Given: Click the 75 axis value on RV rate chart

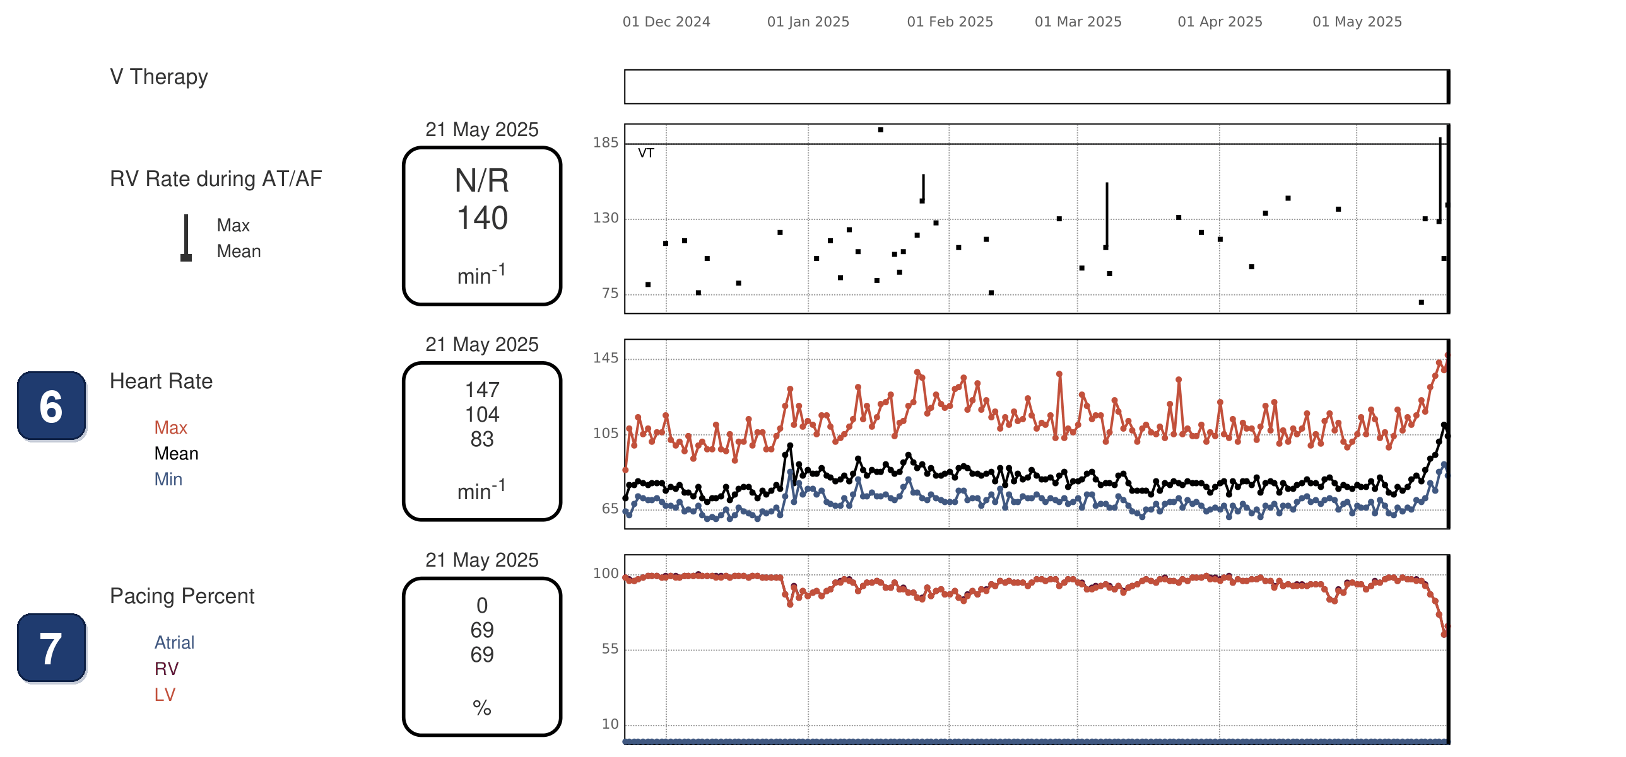Looking at the screenshot, I should pyautogui.click(x=610, y=293).
